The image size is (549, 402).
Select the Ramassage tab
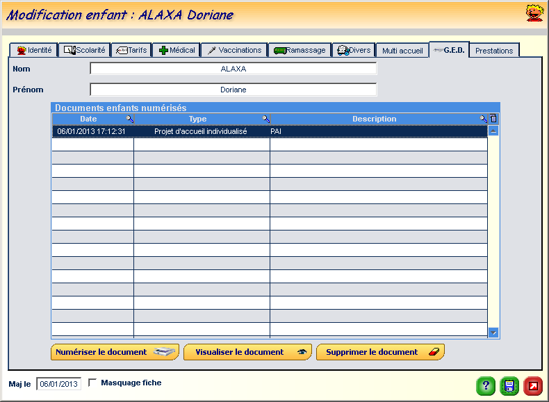coord(300,50)
